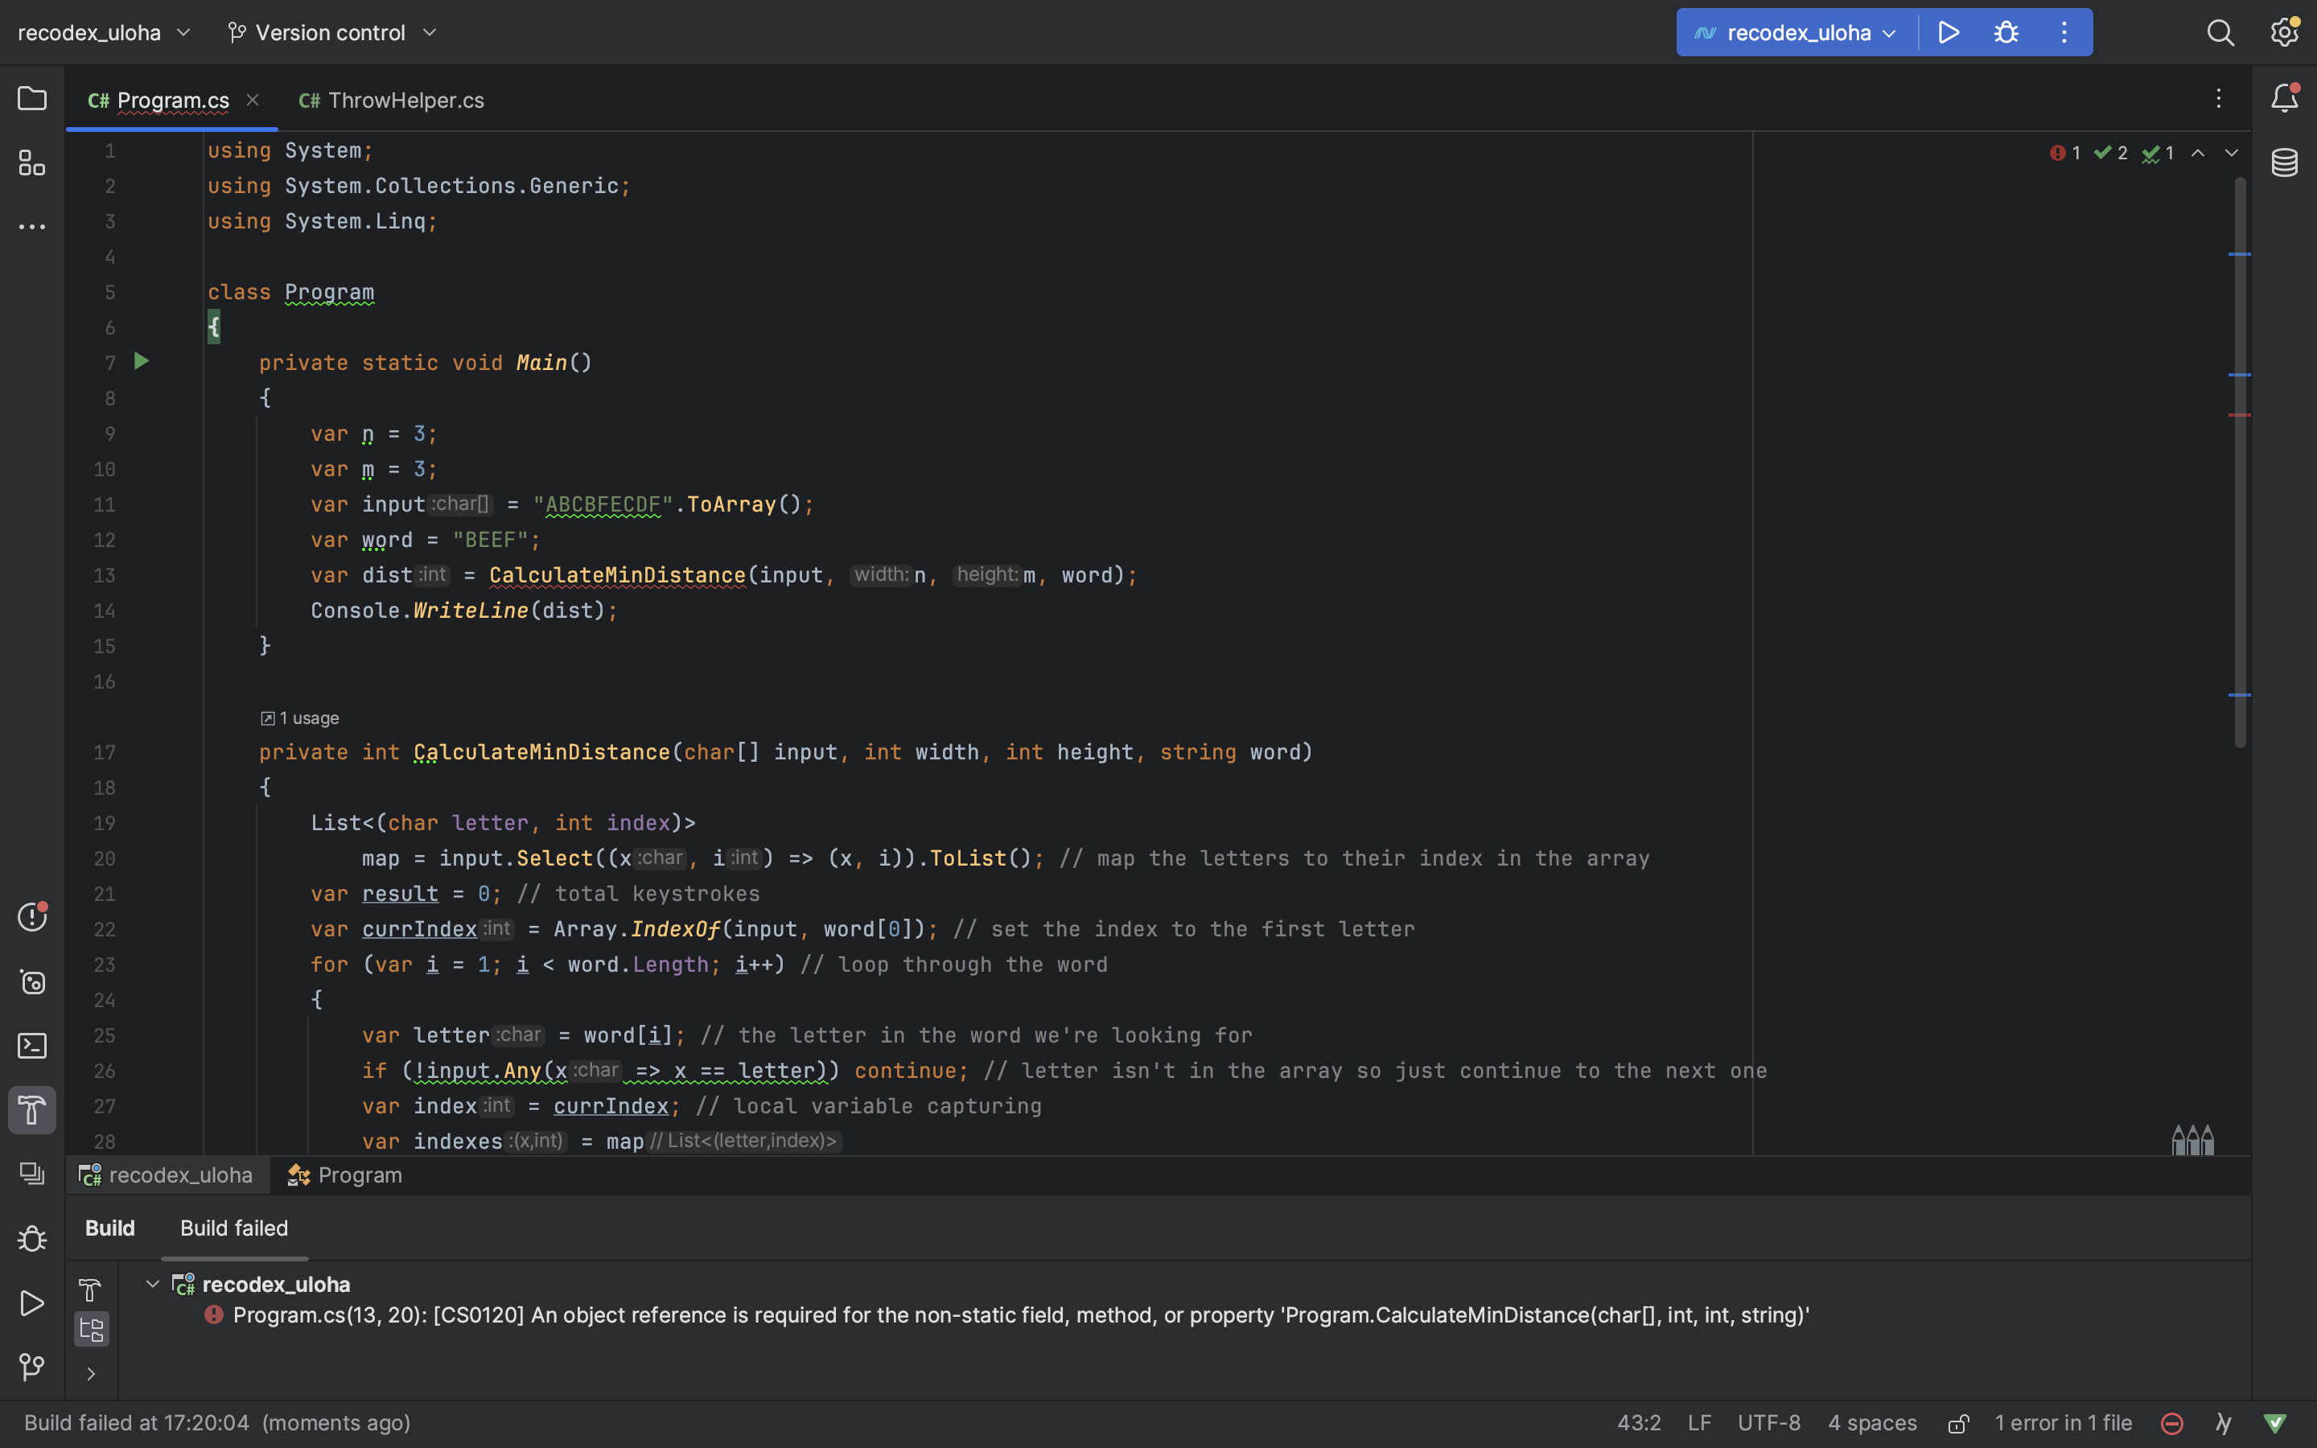Select the Build failed tab

233,1228
